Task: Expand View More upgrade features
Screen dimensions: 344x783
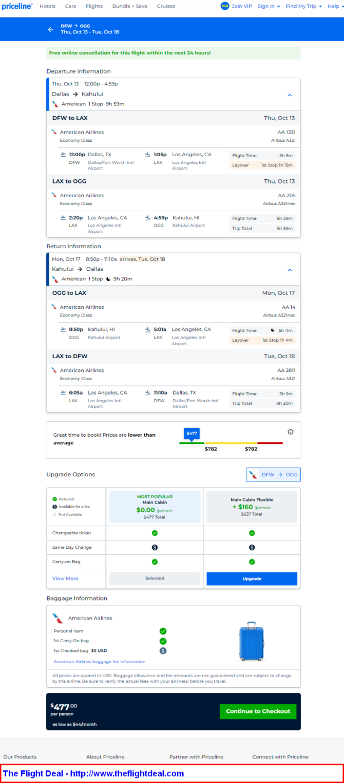Action: click(x=65, y=579)
